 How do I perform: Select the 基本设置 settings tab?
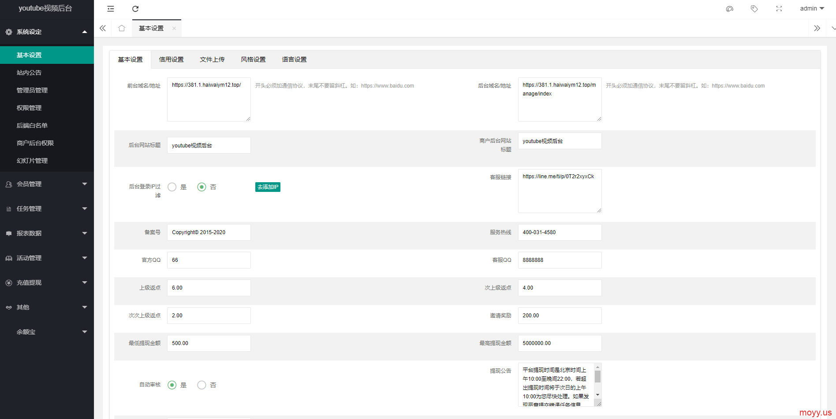(130, 59)
